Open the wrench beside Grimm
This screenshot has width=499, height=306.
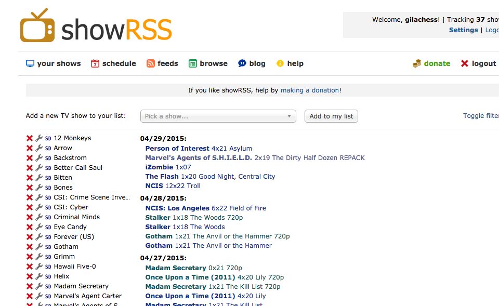click(39, 256)
